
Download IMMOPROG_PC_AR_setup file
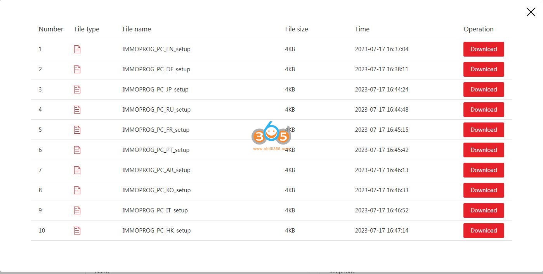(x=484, y=170)
